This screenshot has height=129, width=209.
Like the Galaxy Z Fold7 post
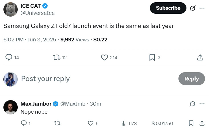coord(104,57)
